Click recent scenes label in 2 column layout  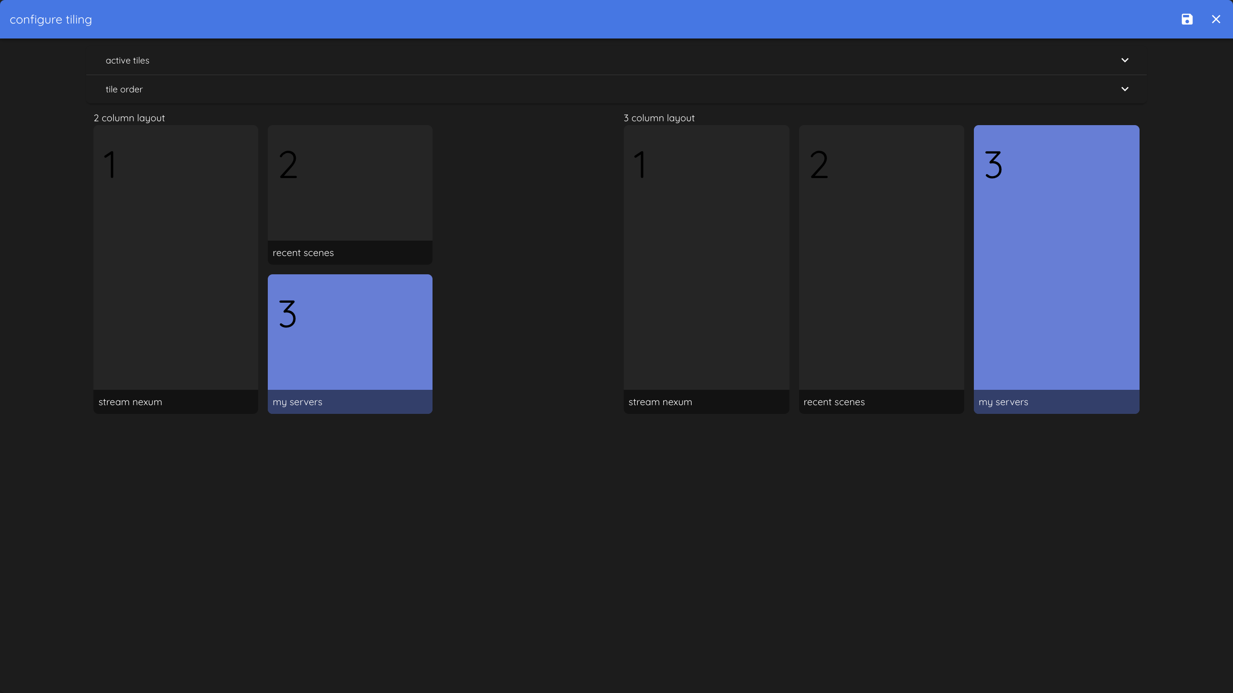coord(303,253)
